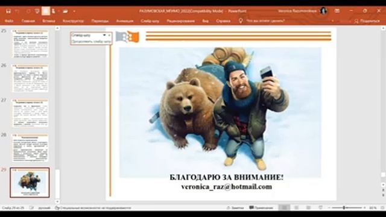Select slide 25 thumbnail
This screenshot has height=217, width=386.
pyautogui.click(x=30, y=44)
